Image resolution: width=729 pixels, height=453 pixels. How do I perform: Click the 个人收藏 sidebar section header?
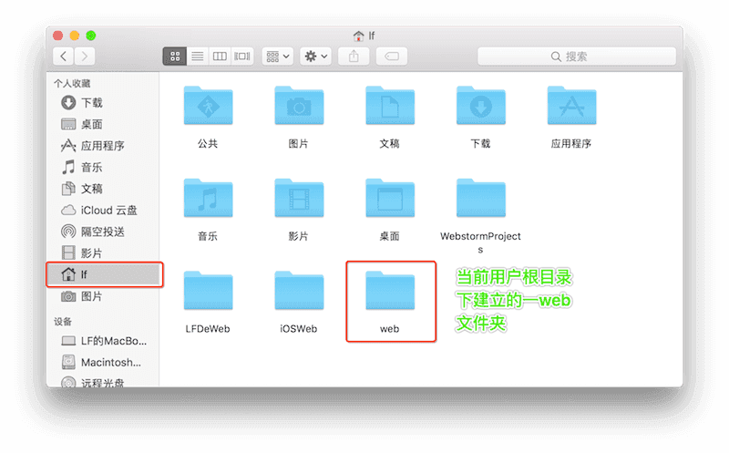pos(72,84)
